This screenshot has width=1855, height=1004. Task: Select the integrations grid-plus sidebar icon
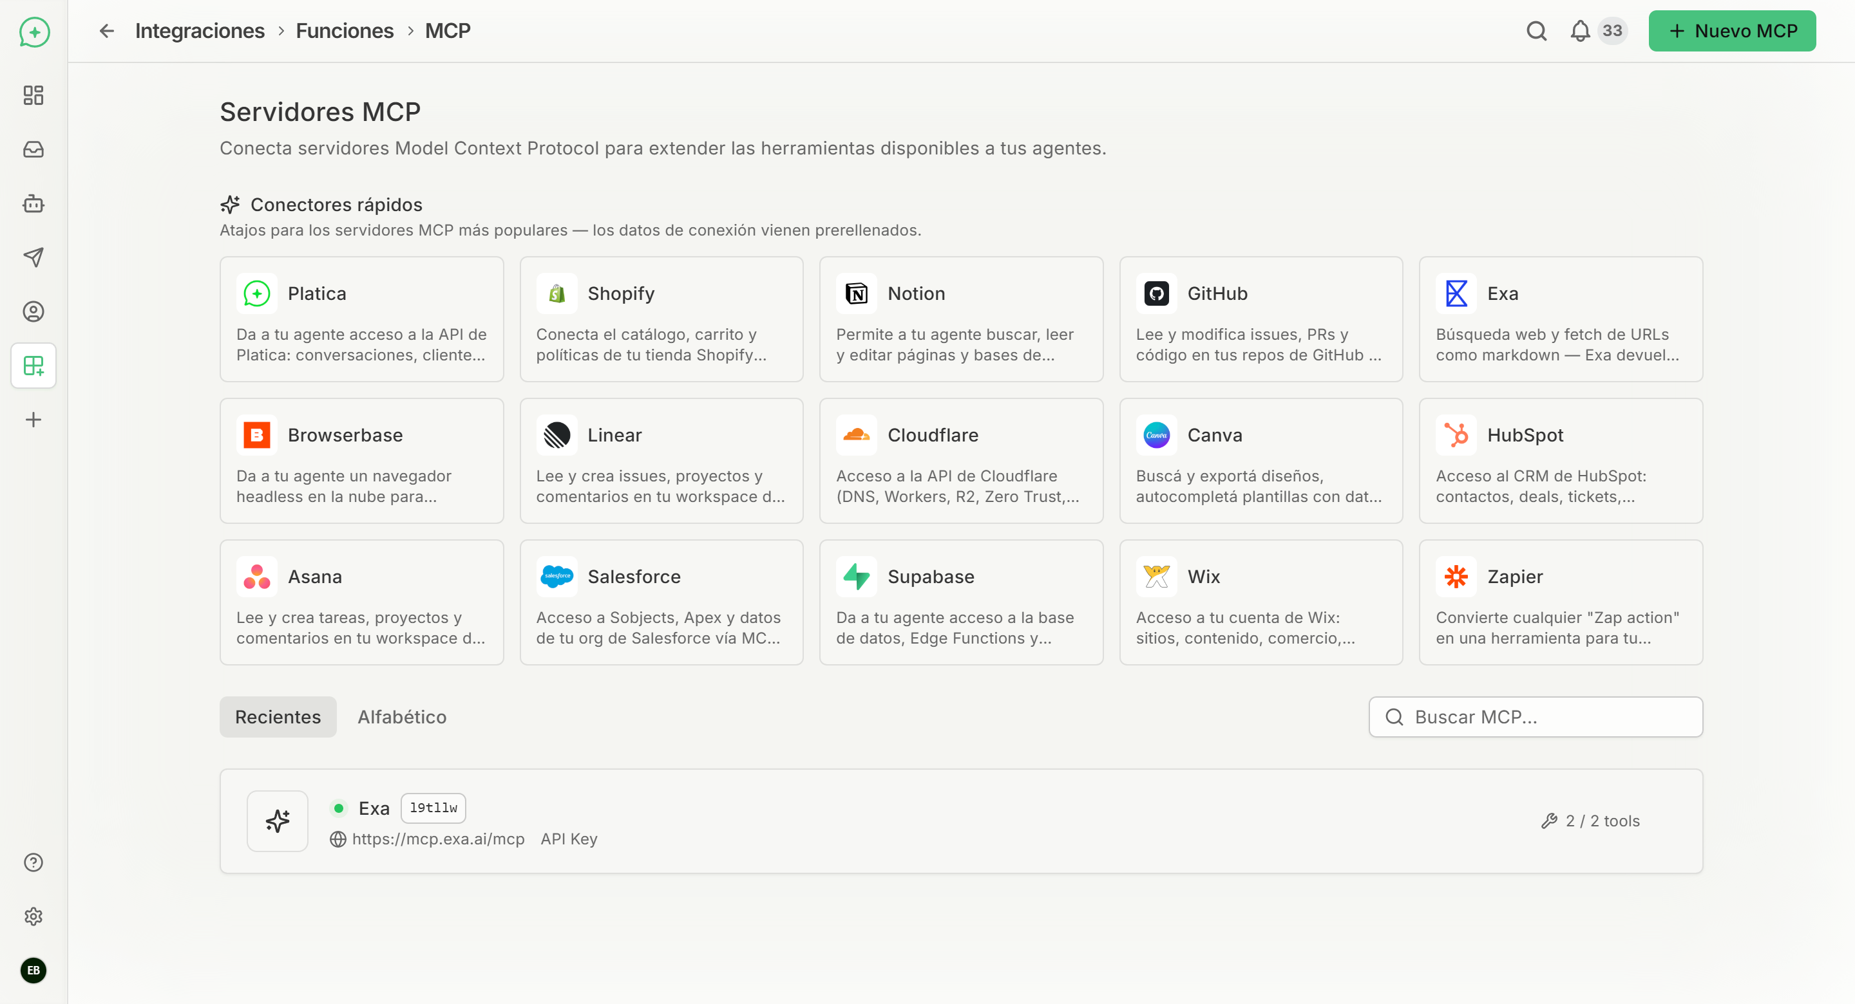(x=33, y=366)
